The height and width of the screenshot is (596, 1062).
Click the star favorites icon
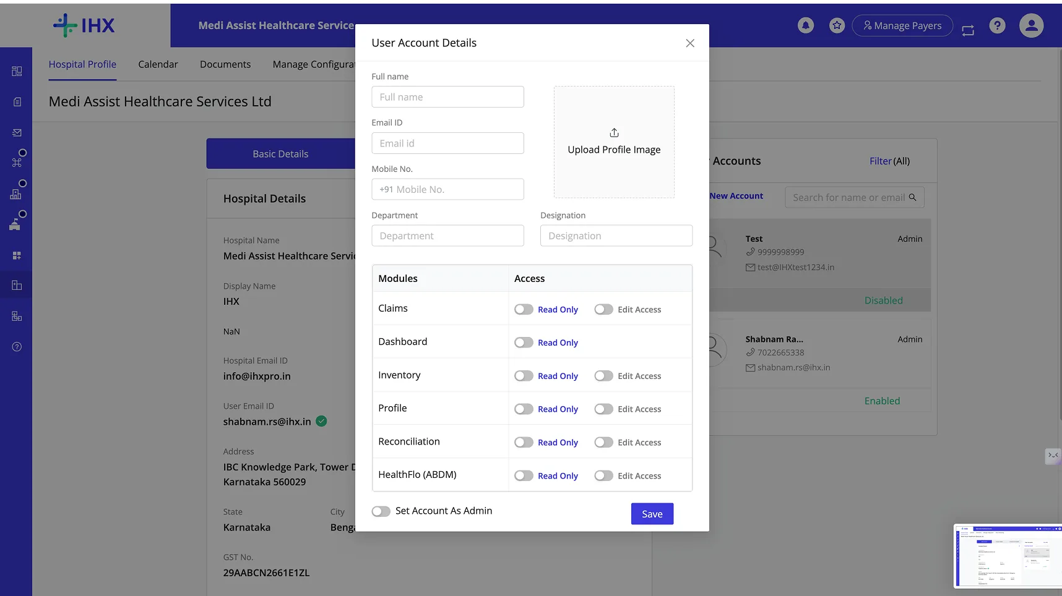tap(837, 25)
